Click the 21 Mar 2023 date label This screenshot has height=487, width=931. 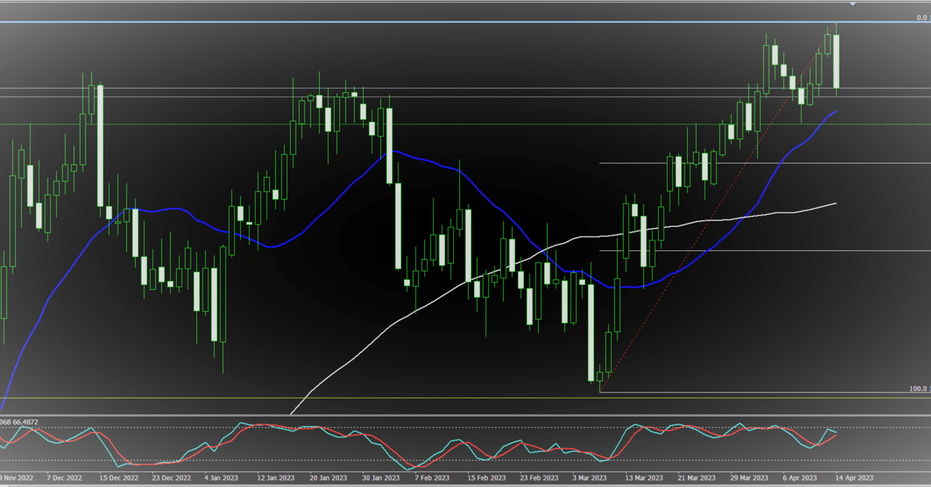pyautogui.click(x=696, y=478)
